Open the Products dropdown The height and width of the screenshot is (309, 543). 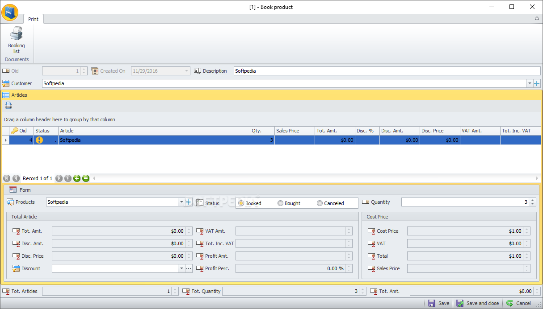coord(181,202)
